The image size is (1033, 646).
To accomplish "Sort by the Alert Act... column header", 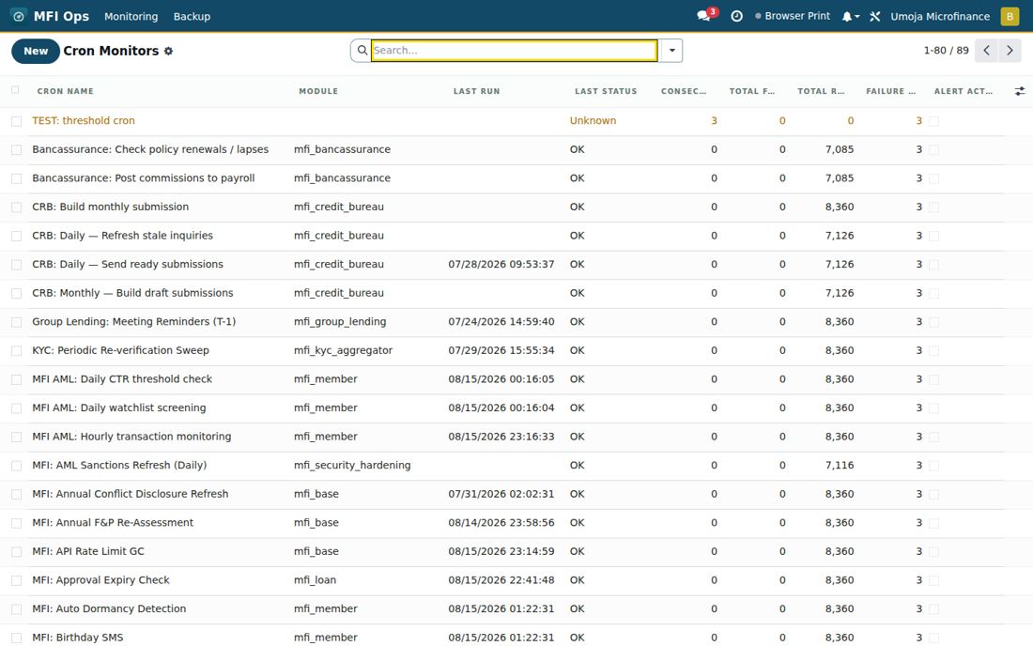I will 964,91.
